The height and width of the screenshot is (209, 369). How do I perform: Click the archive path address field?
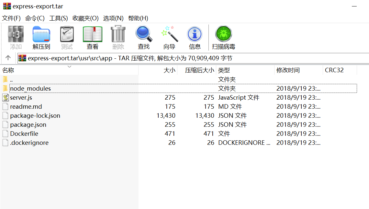(x=194, y=58)
